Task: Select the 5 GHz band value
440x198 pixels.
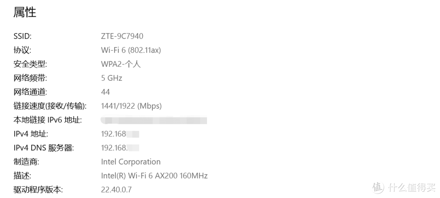Action: pyautogui.click(x=111, y=78)
